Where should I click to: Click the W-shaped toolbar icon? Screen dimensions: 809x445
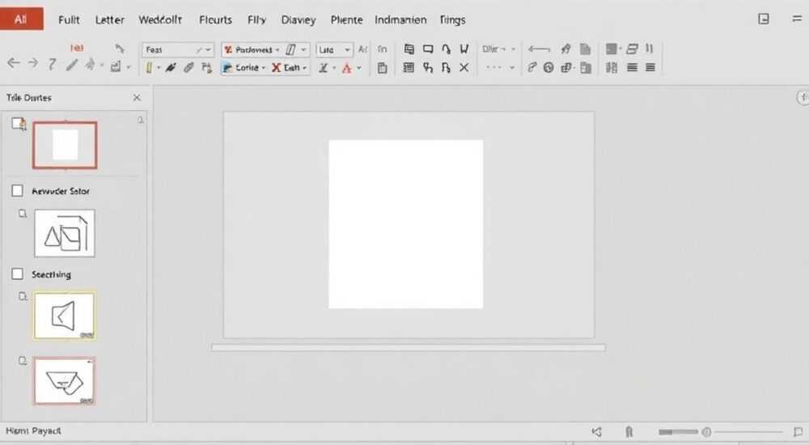464,49
